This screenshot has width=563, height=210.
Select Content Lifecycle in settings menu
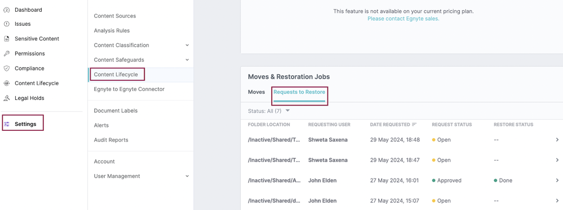[x=116, y=75]
